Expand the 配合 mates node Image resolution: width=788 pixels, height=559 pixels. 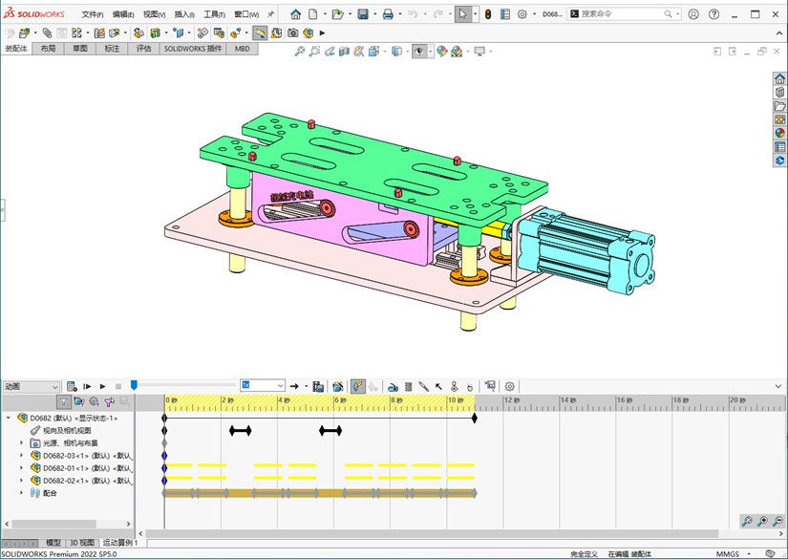(21, 493)
